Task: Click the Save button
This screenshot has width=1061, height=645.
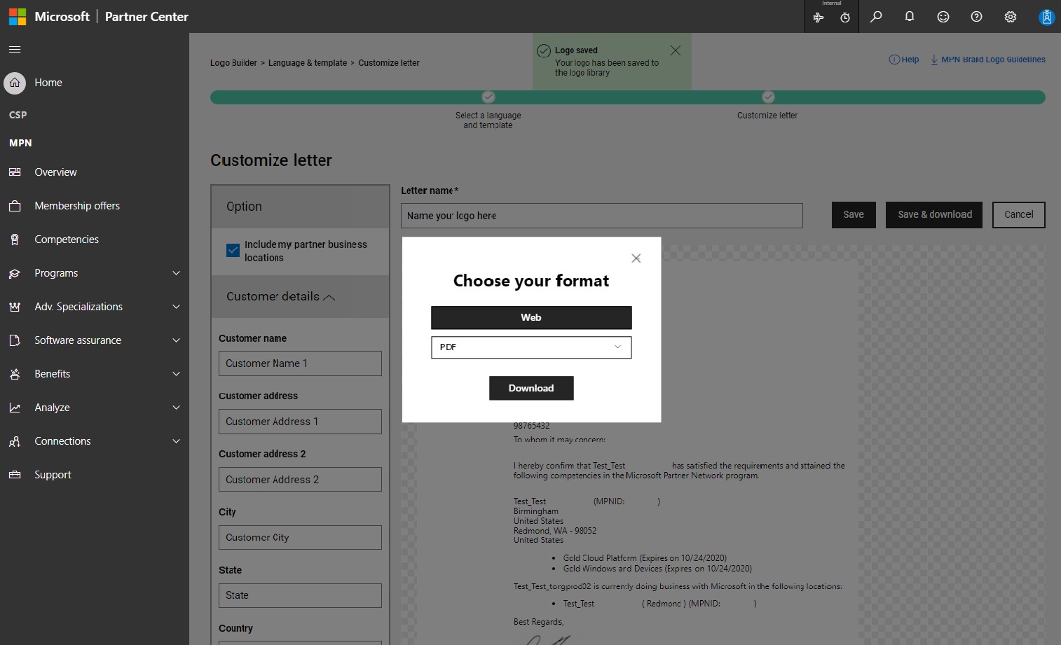Action: click(854, 215)
